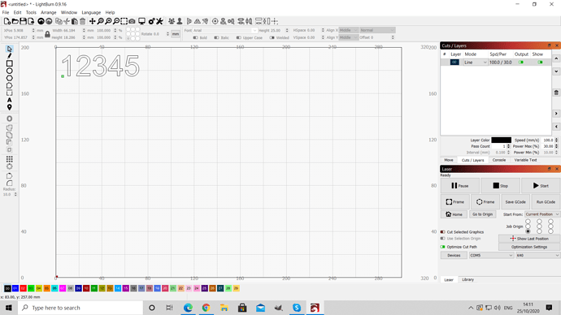Enable Cut Selected Graphics switch
The width and height of the screenshot is (561, 315).
443,232
